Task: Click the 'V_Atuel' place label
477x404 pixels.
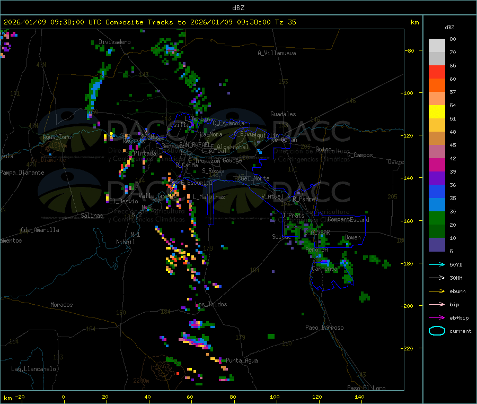Action: click(x=272, y=196)
